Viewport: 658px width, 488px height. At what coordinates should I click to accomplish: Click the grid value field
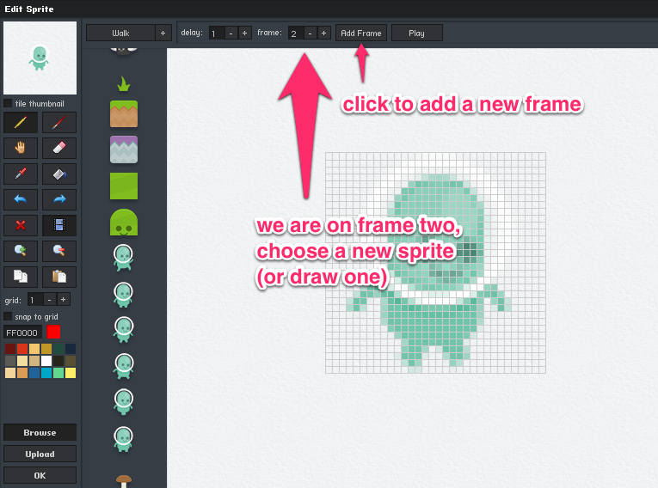pos(35,300)
